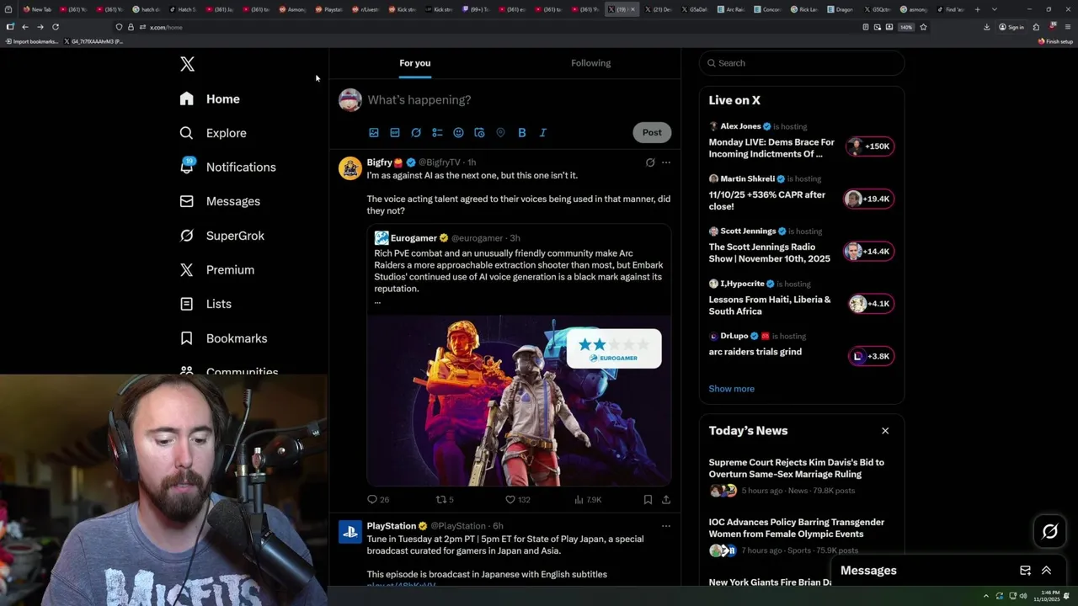Open DrLupo arc raiders trials grind
The image size is (1078, 606).
click(x=800, y=346)
